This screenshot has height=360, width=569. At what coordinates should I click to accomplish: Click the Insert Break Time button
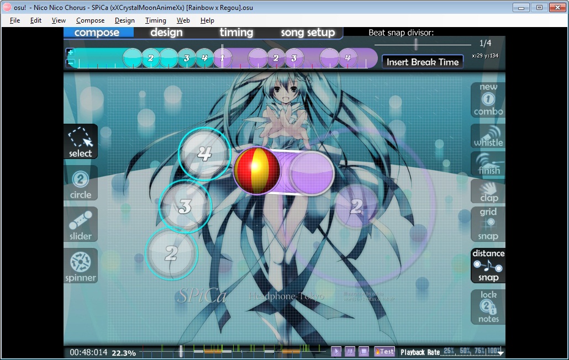[x=423, y=62]
